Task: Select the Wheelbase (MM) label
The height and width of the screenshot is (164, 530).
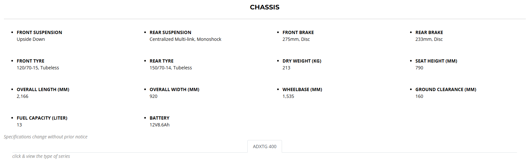Action: [302, 89]
